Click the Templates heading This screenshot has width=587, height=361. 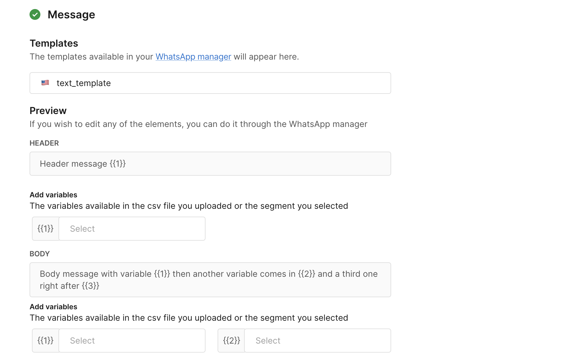tap(54, 43)
